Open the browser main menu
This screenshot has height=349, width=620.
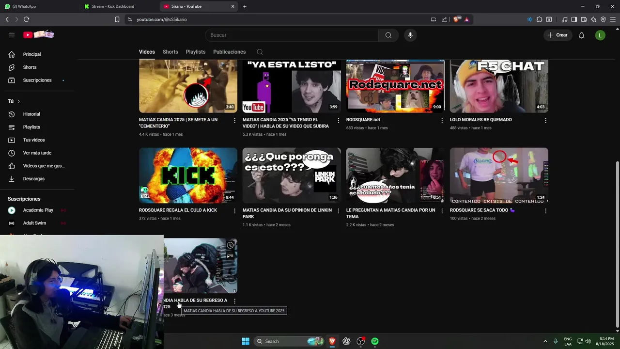pos(613,19)
